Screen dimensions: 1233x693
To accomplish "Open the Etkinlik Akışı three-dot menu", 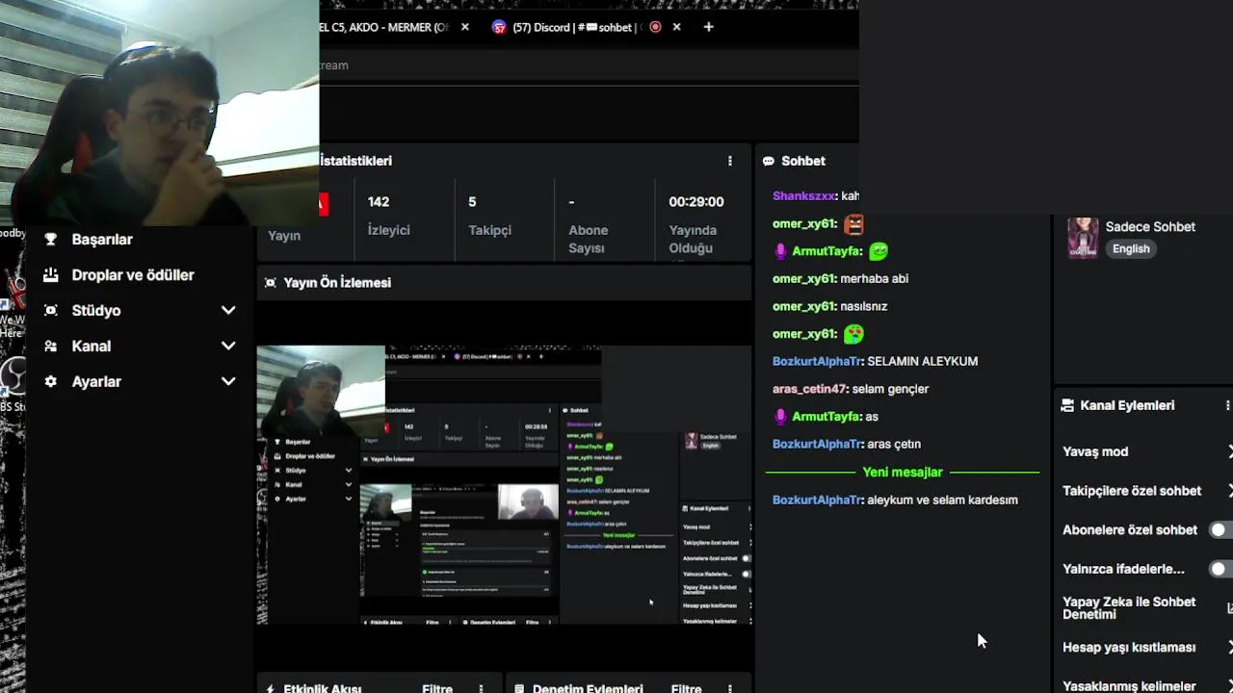I will (x=481, y=689).
